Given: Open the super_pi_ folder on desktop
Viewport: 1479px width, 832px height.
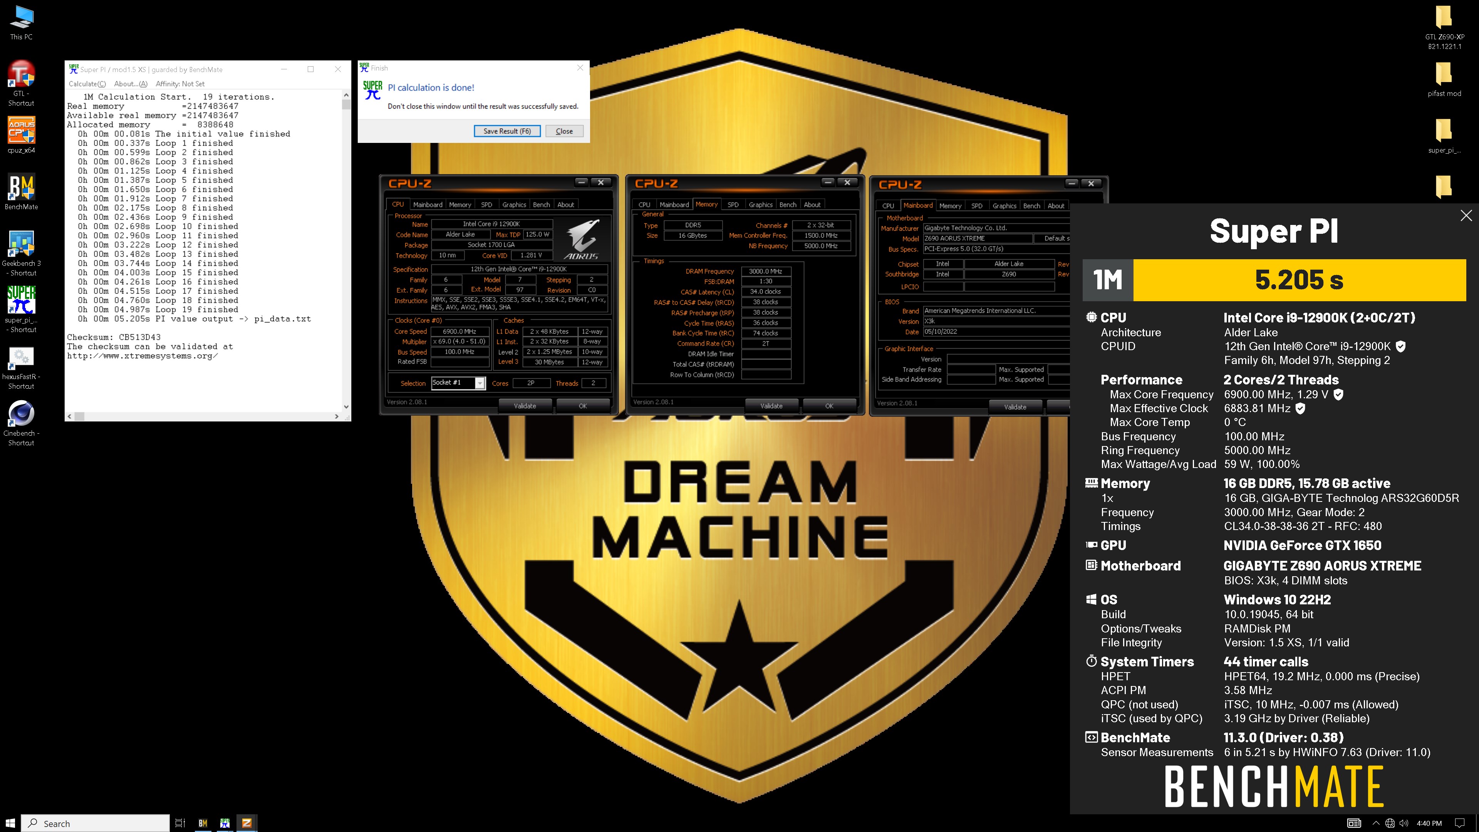Looking at the screenshot, I should pos(1444,136).
